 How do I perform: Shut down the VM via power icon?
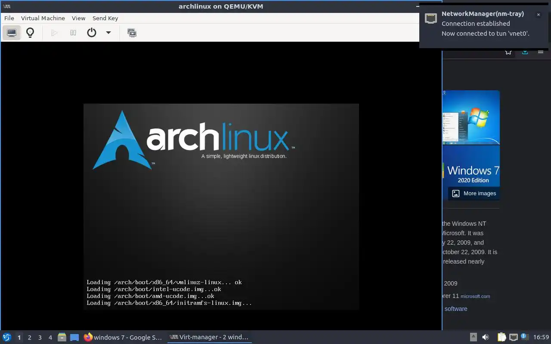[92, 33]
